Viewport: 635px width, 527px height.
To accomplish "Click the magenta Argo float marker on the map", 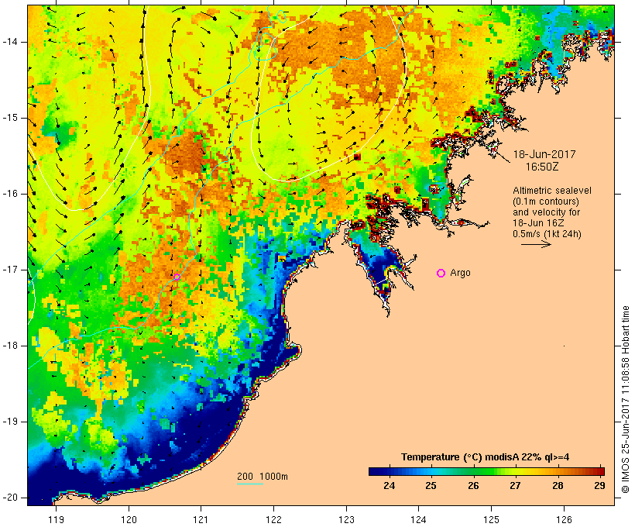I will tap(177, 277).
